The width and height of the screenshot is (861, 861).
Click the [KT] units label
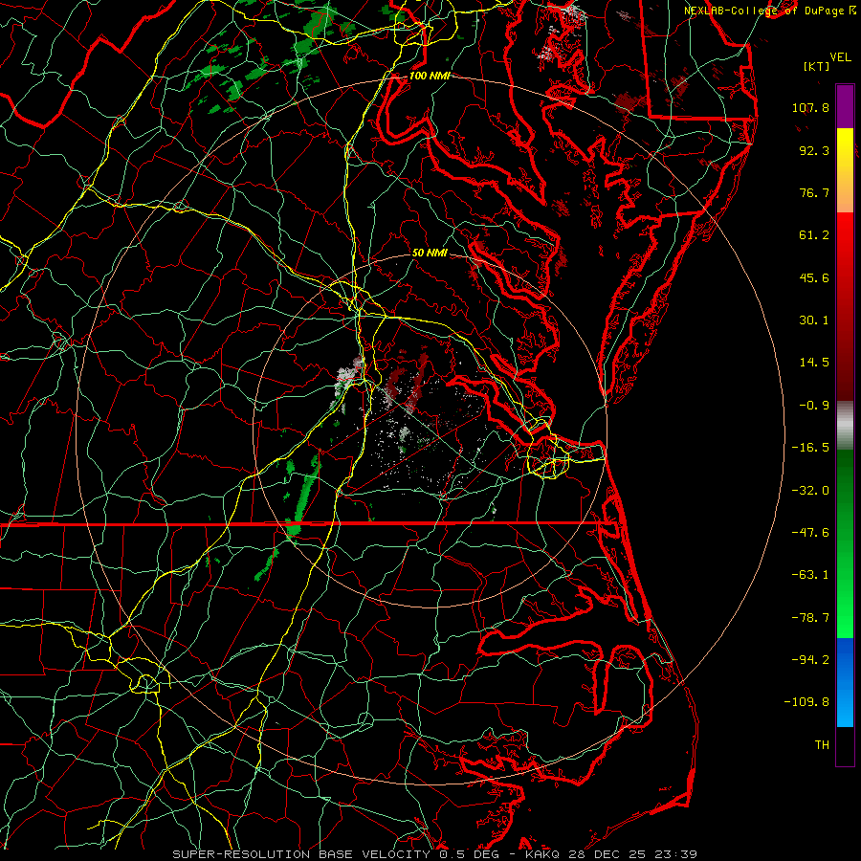(816, 66)
